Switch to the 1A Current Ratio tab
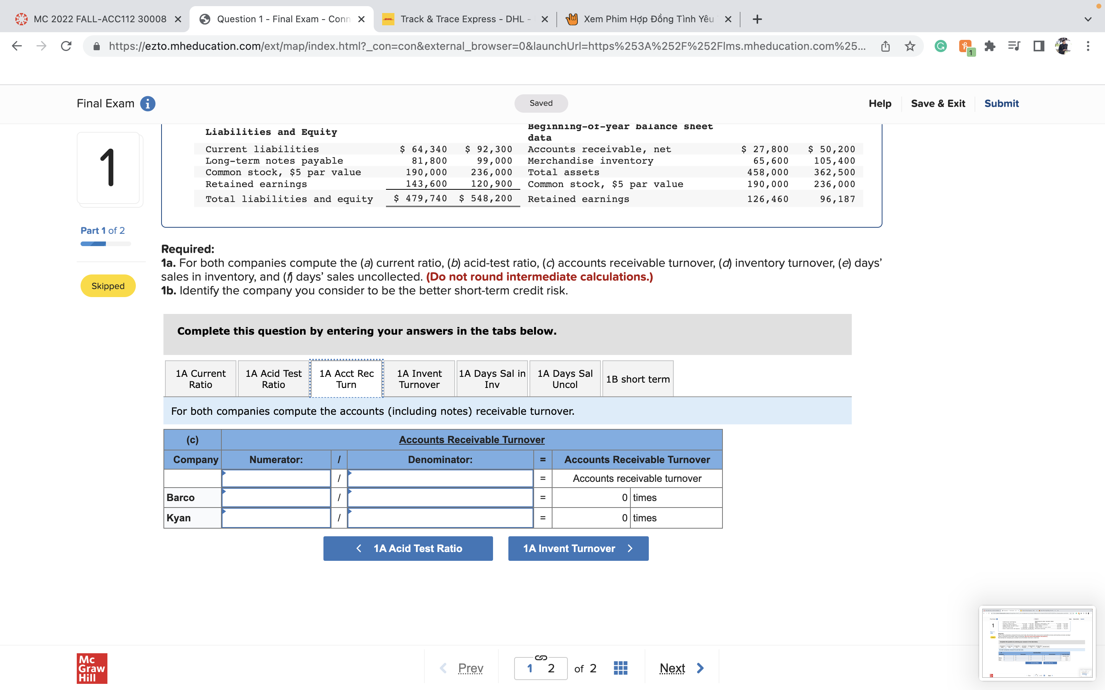The height and width of the screenshot is (690, 1105). [200, 379]
